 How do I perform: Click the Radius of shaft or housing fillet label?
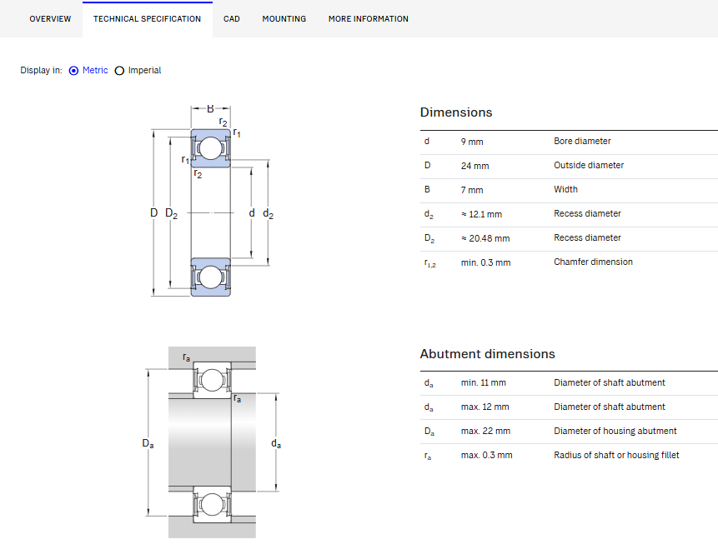point(616,455)
